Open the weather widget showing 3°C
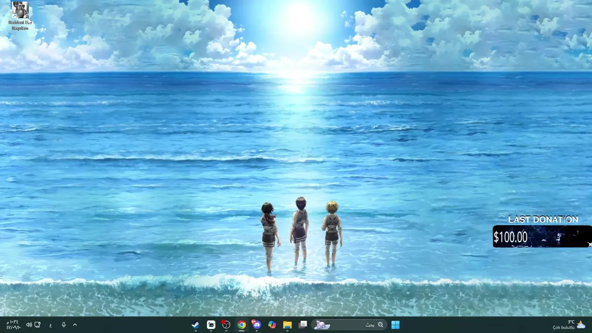592x333 pixels. (569, 325)
